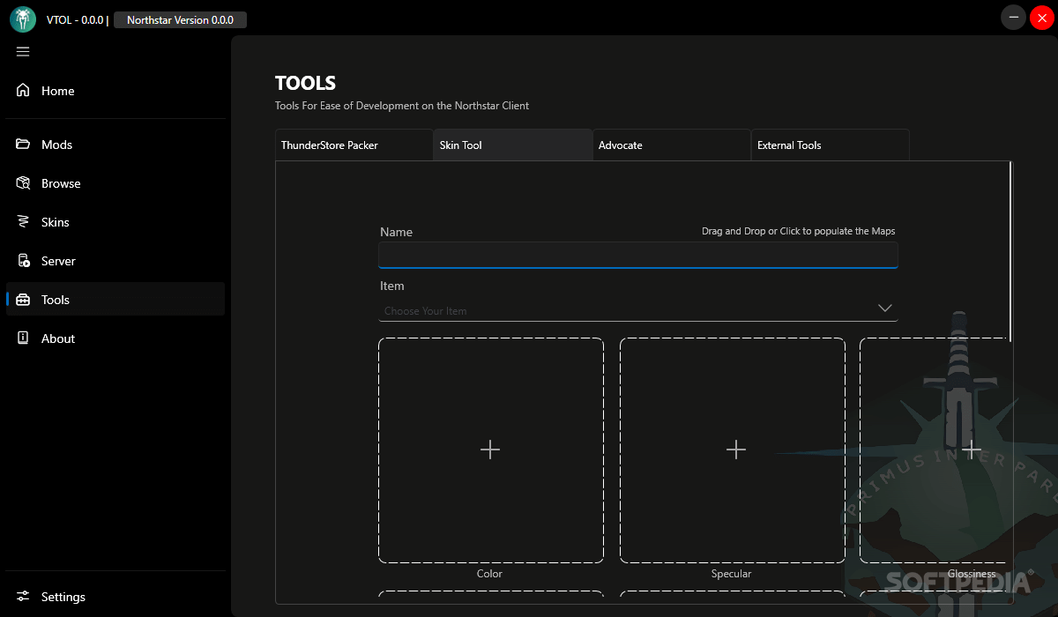The width and height of the screenshot is (1058, 617).
Task: Click the Skins icon in sidebar
Action: tap(23, 222)
